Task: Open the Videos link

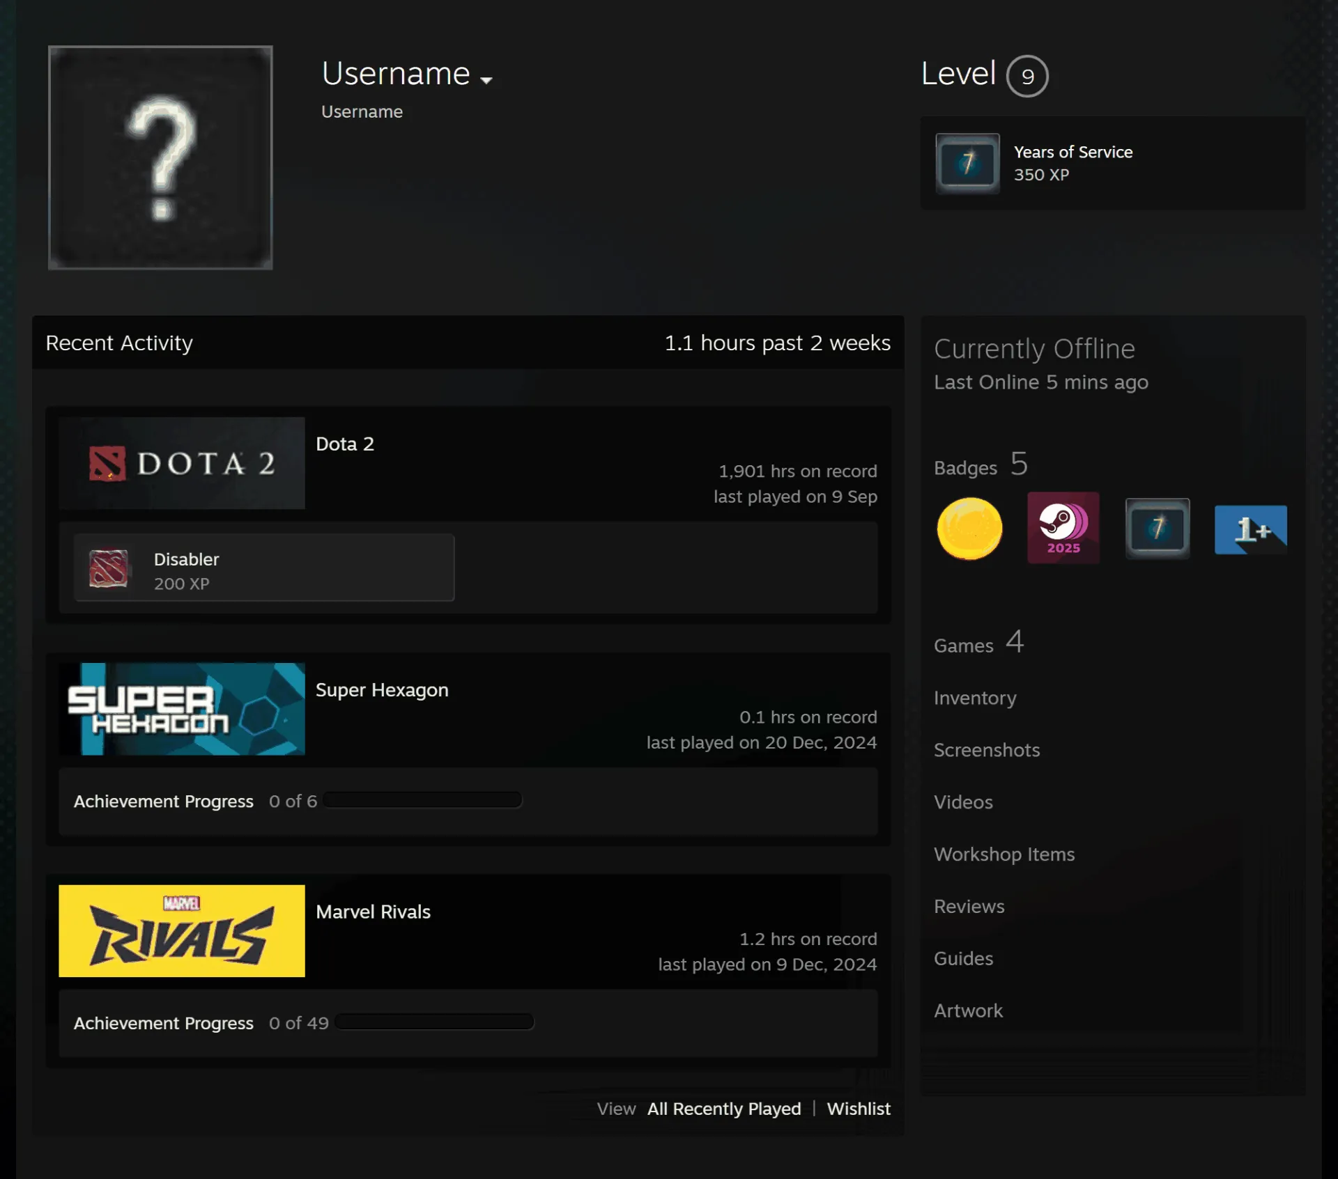Action: pyautogui.click(x=963, y=802)
